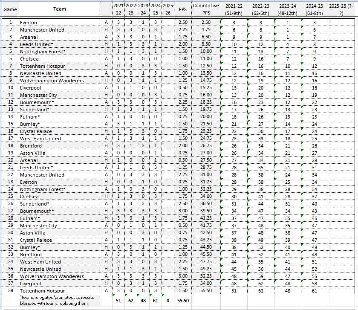Select the "2023-24 (48-12th)" header cell
This screenshot has width=358, height=310.
tap(287, 10)
